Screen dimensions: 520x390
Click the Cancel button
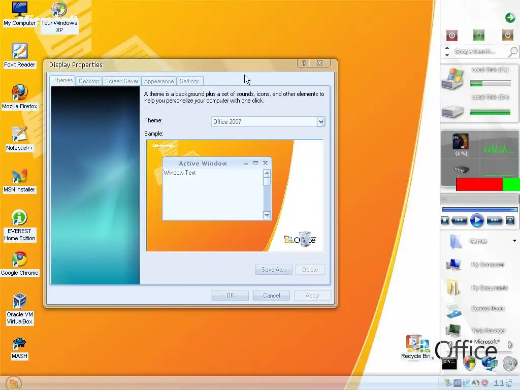pos(271,296)
